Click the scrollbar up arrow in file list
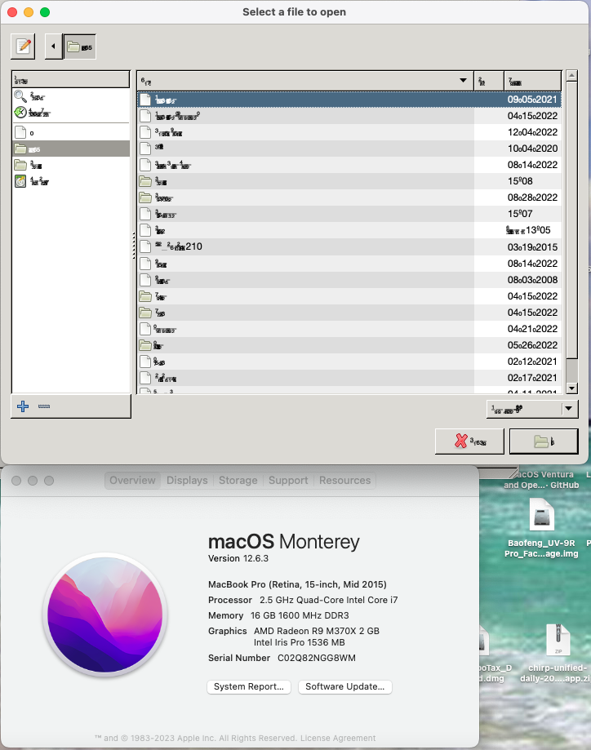Viewport: 591px width, 750px height. 571,75
